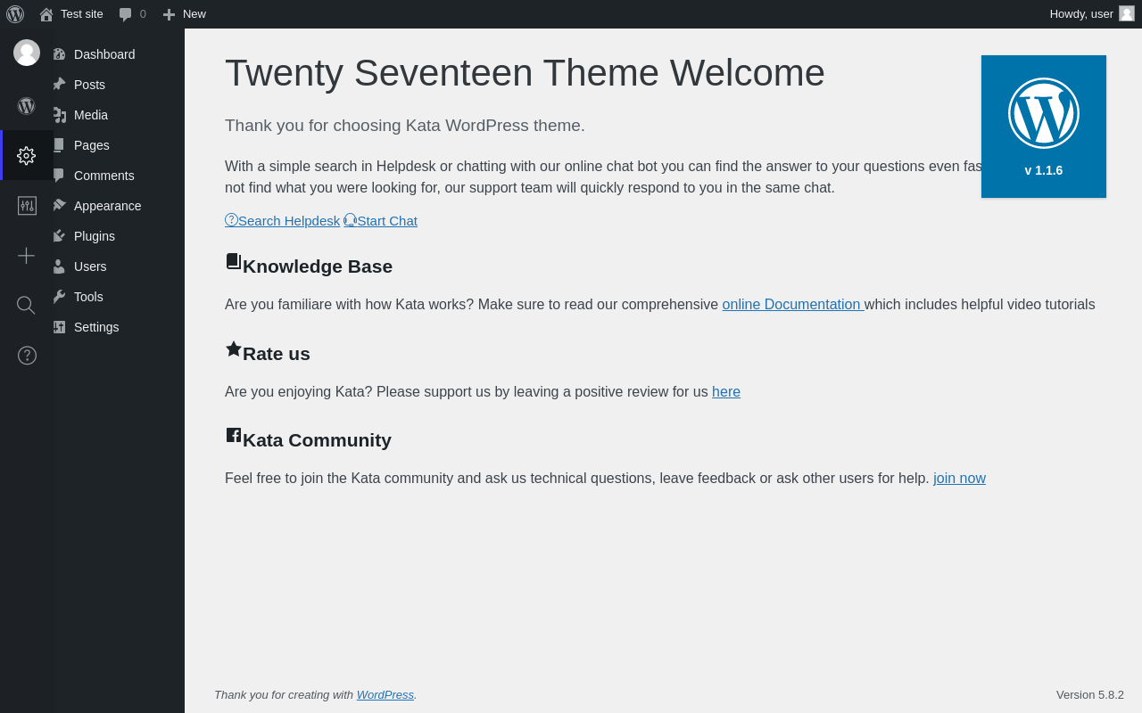1142x713 pixels.
Task: Open the Settings menu item
Action: (96, 327)
